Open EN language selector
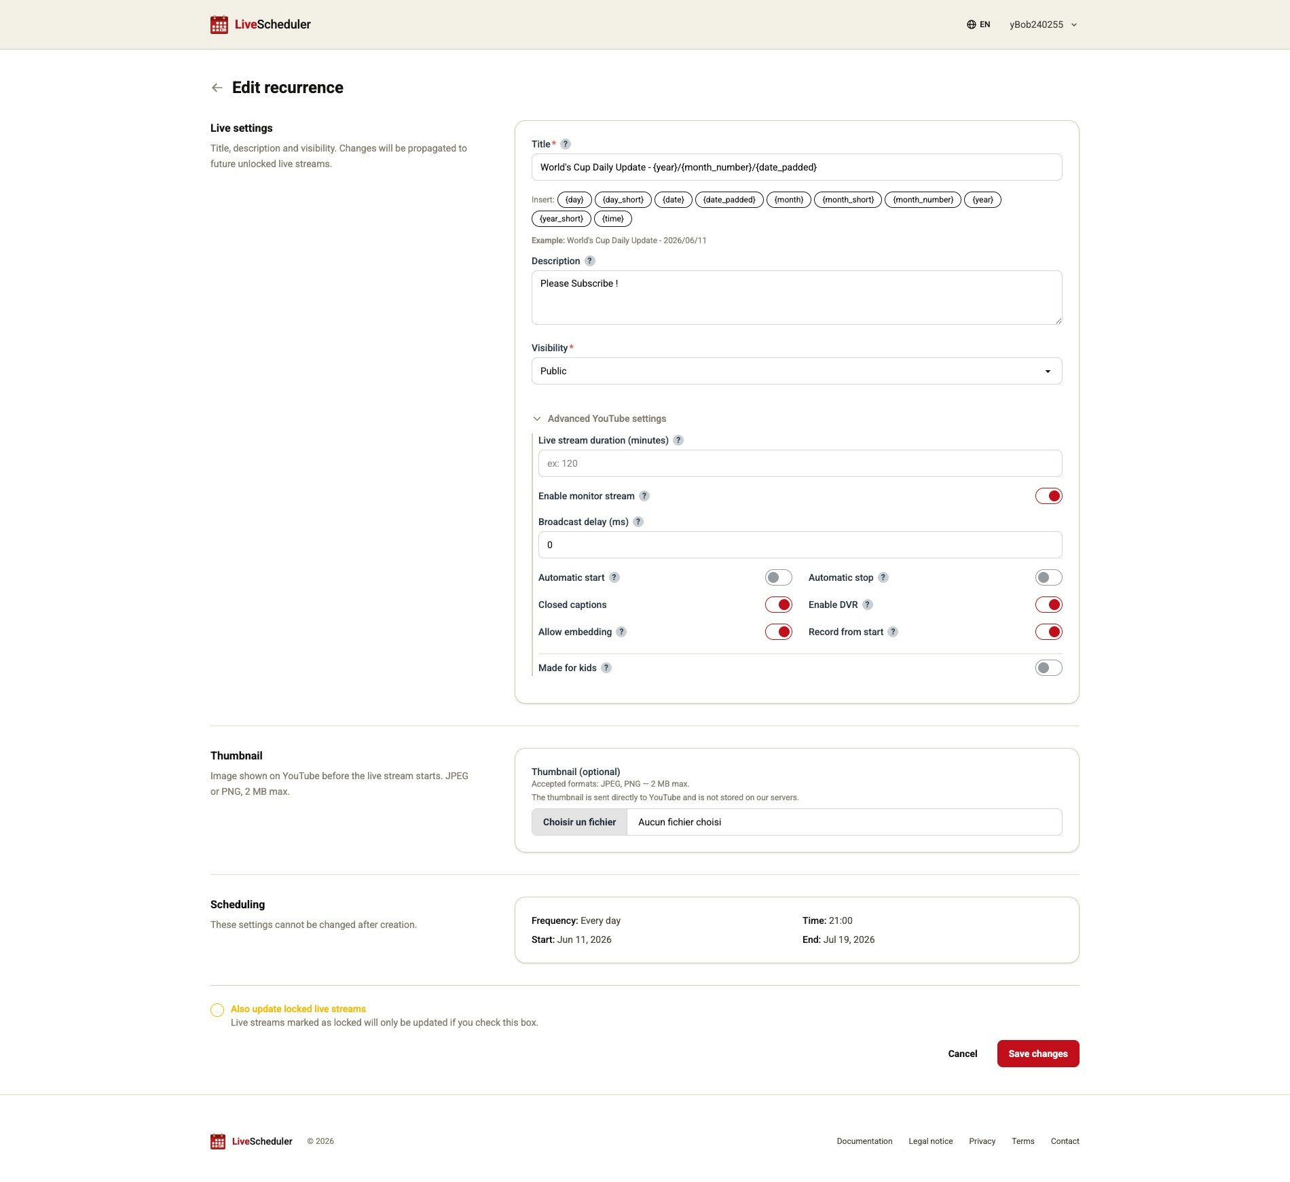The width and height of the screenshot is (1290, 1182). [978, 24]
